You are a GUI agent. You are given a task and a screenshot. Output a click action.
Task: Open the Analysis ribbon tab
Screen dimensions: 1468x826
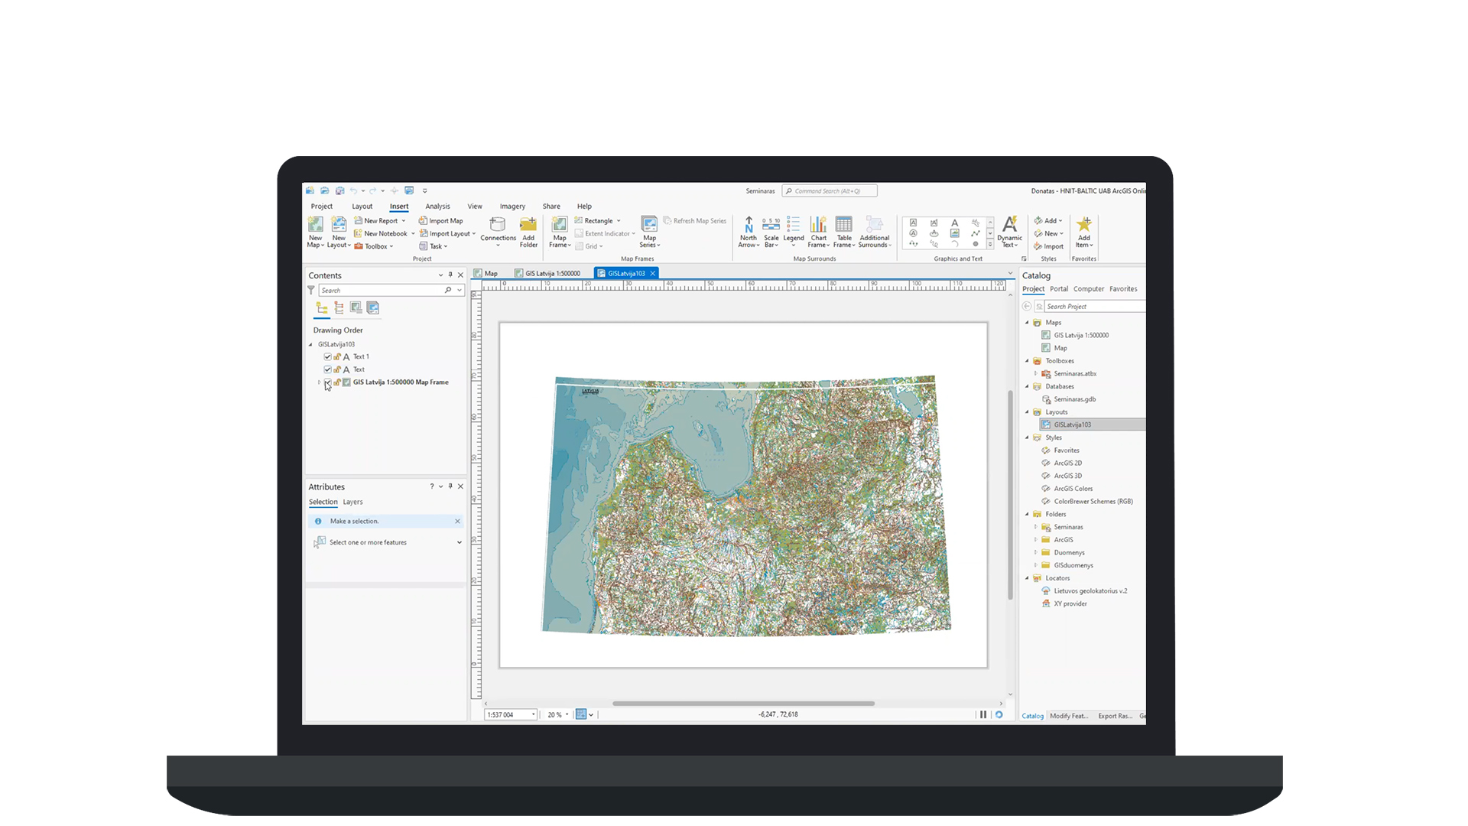437,206
